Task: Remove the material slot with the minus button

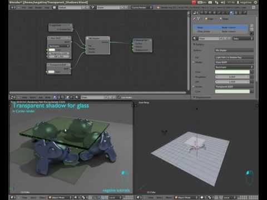Action: [x=251, y=29]
